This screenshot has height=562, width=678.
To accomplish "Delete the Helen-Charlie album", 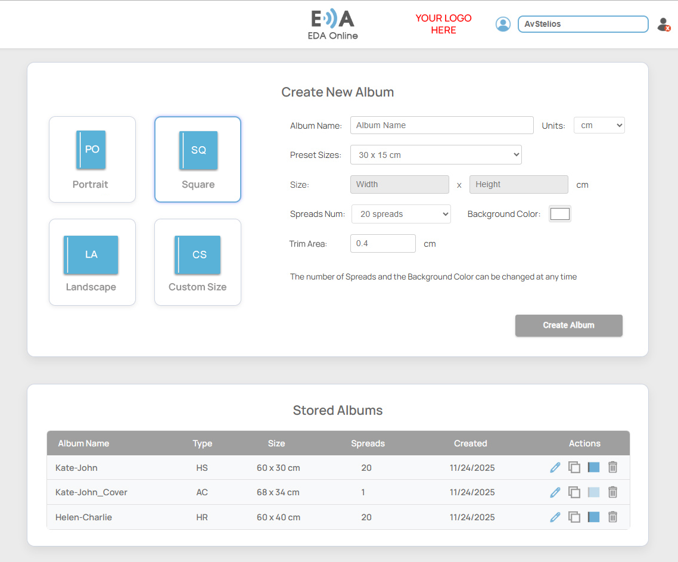I will (612, 517).
